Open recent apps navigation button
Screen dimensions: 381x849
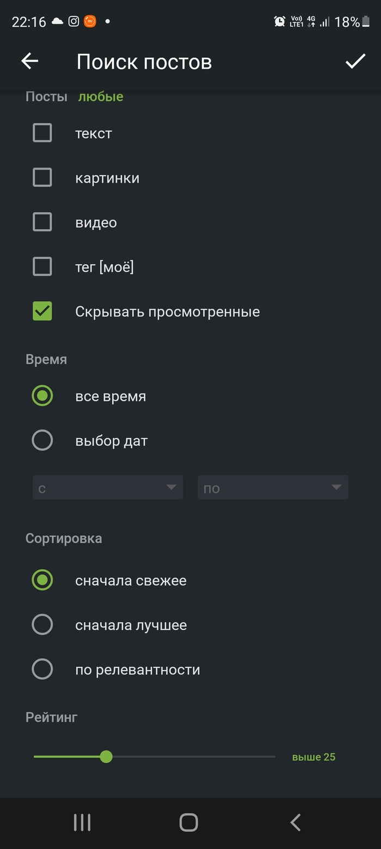coord(82,822)
